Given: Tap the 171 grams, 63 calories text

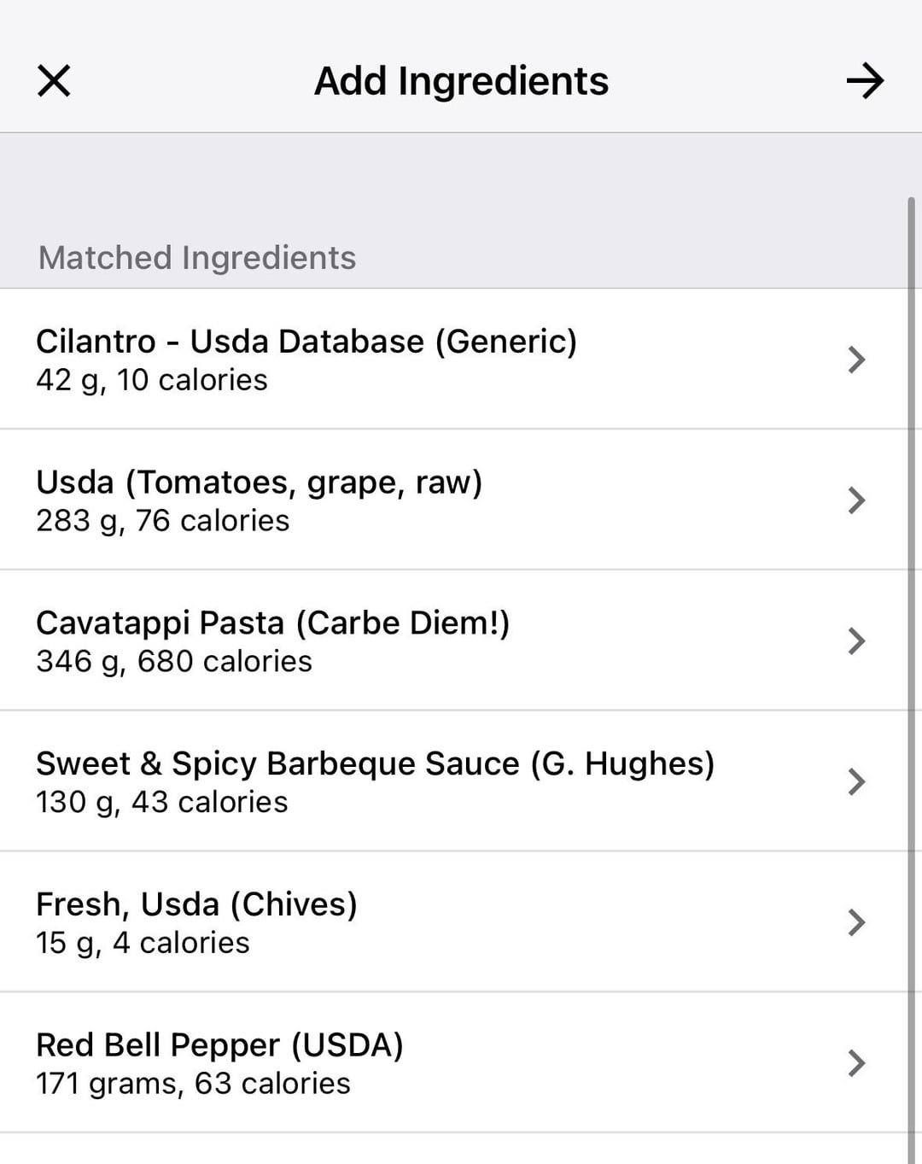Looking at the screenshot, I should 193,1084.
